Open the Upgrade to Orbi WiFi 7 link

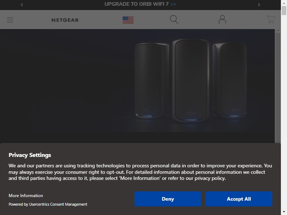pos(140,4)
